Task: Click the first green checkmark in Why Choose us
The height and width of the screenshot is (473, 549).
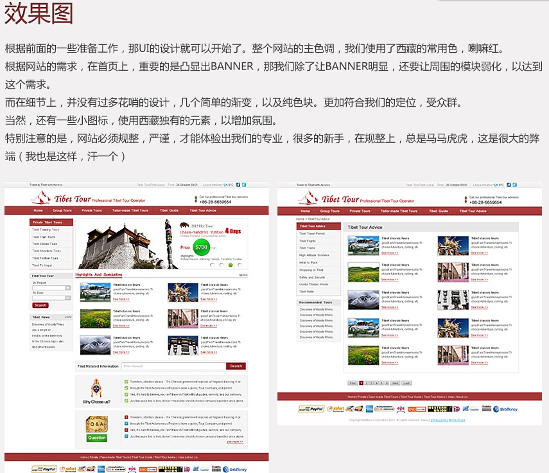Action: (x=126, y=382)
